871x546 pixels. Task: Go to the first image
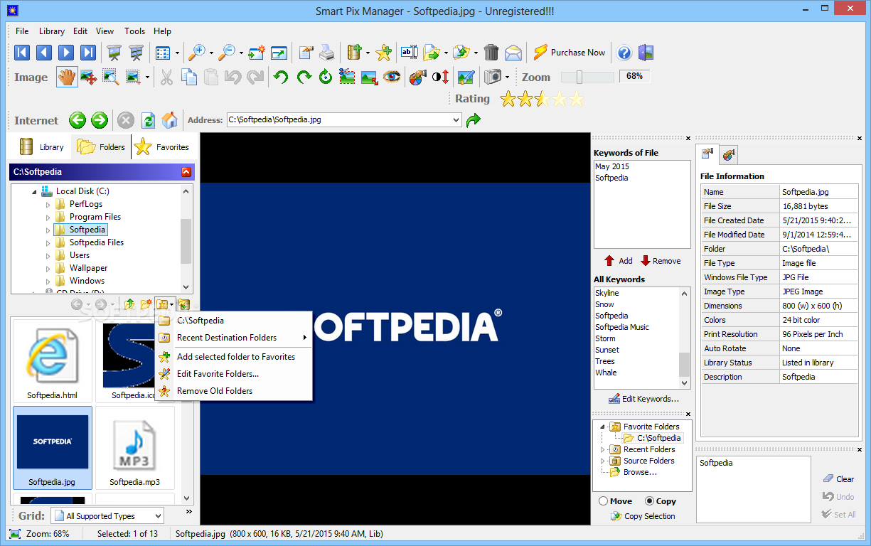pyautogui.click(x=22, y=52)
